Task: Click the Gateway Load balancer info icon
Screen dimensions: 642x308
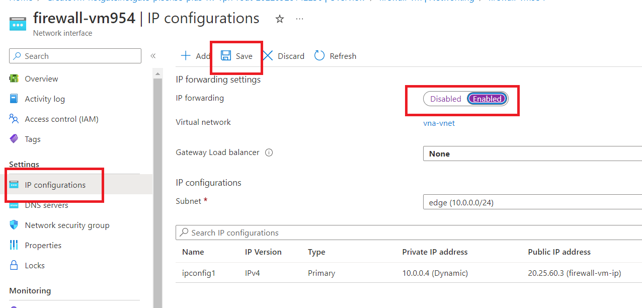Action: point(269,152)
